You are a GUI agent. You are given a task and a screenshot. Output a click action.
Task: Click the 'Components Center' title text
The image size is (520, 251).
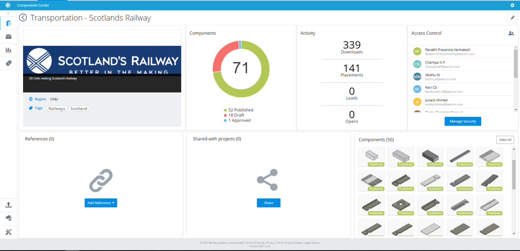(33, 5)
